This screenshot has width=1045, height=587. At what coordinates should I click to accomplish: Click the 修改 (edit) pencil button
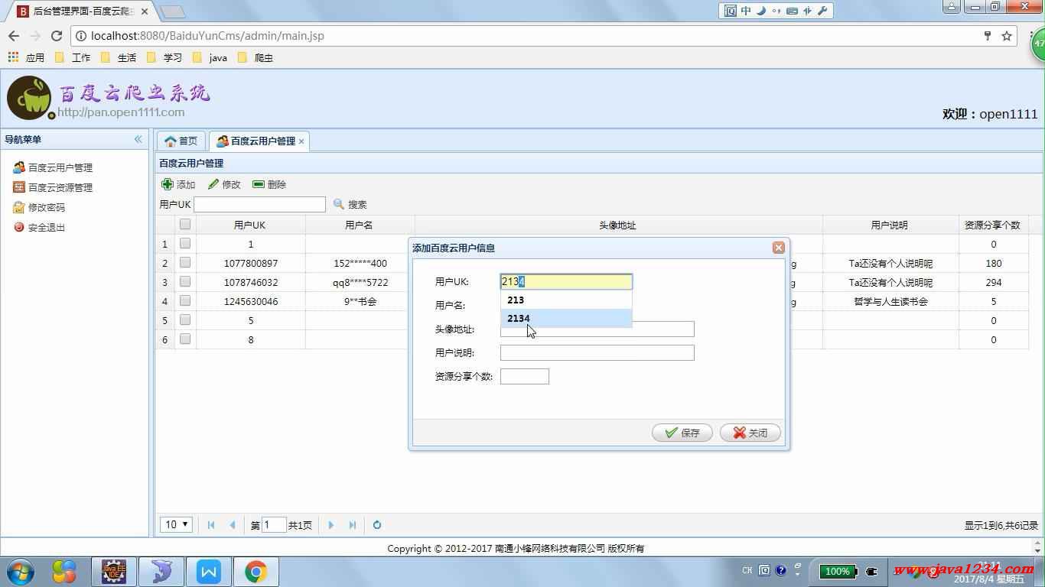(224, 184)
